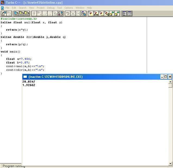
Task: Open the Debug menu
Action: (51, 8)
